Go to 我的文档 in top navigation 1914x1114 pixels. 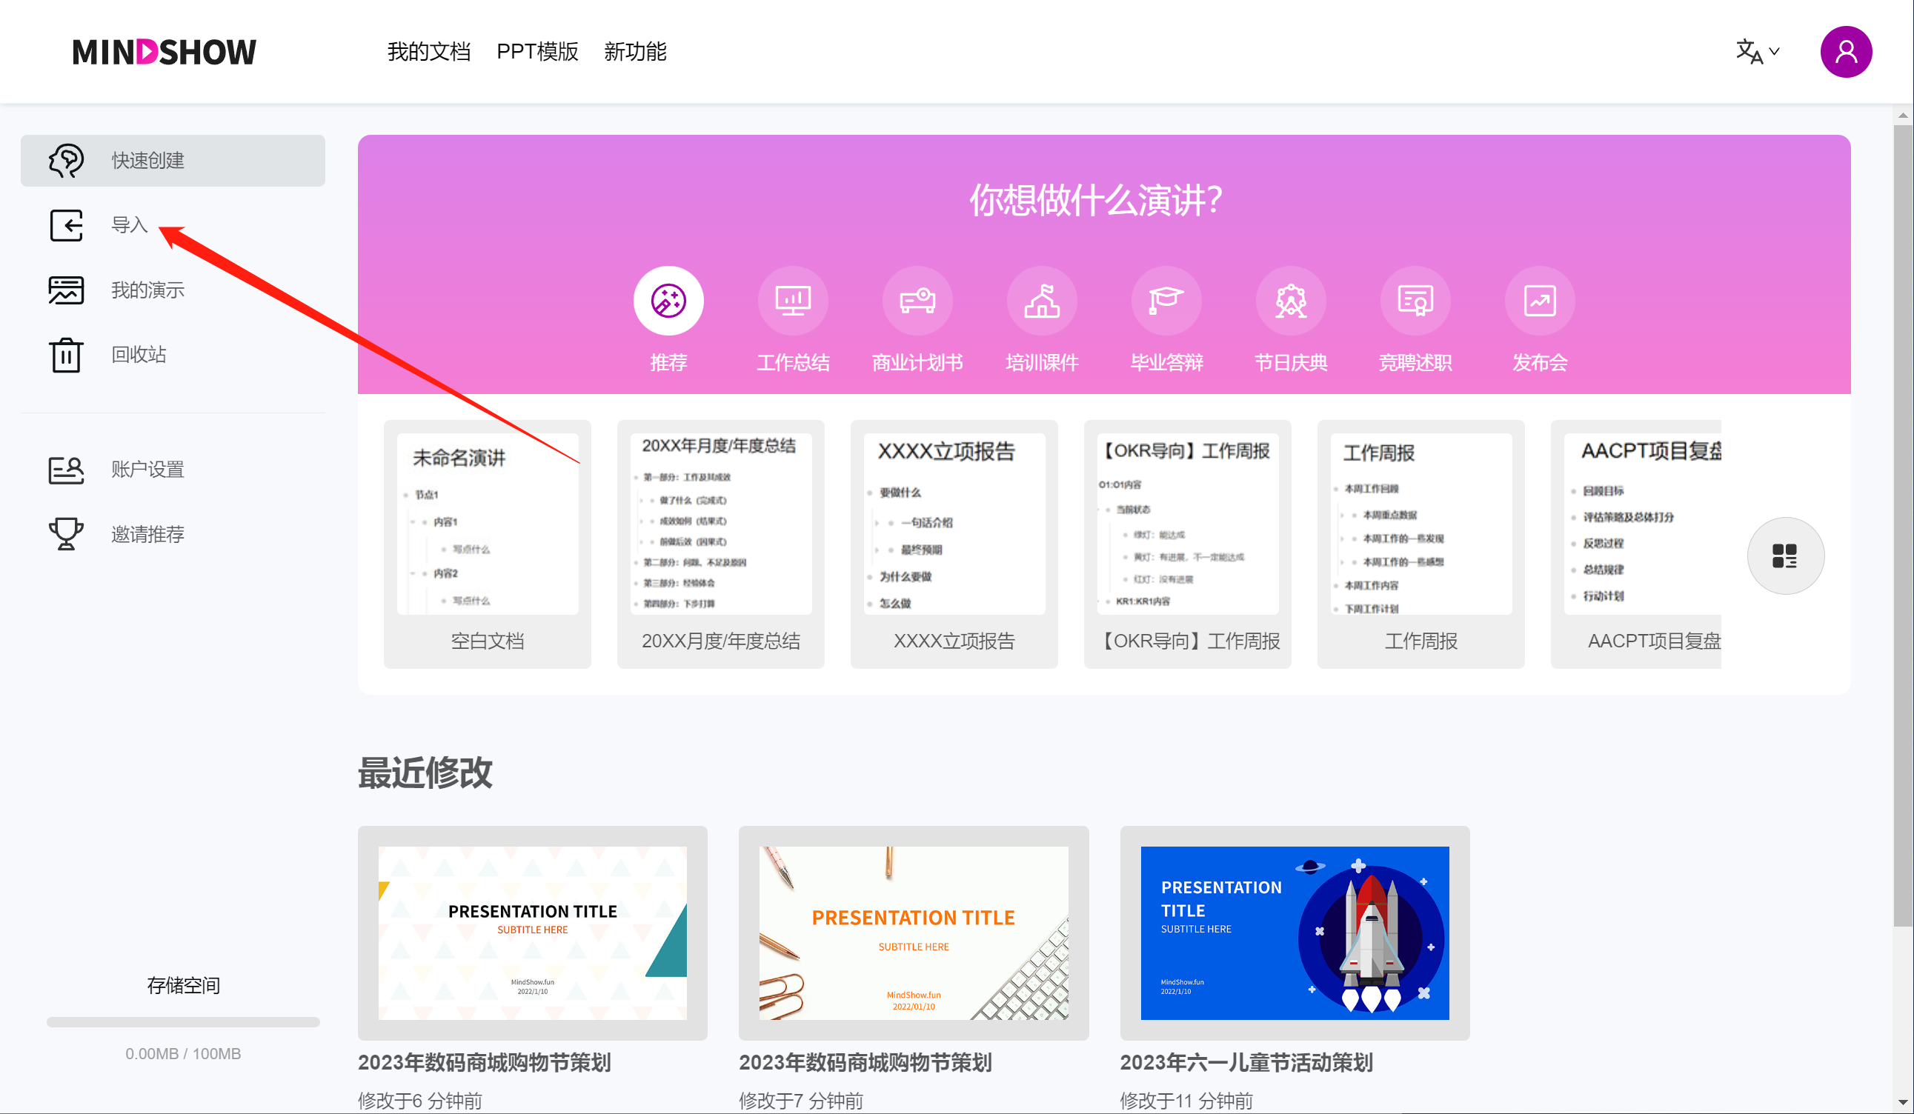click(428, 52)
